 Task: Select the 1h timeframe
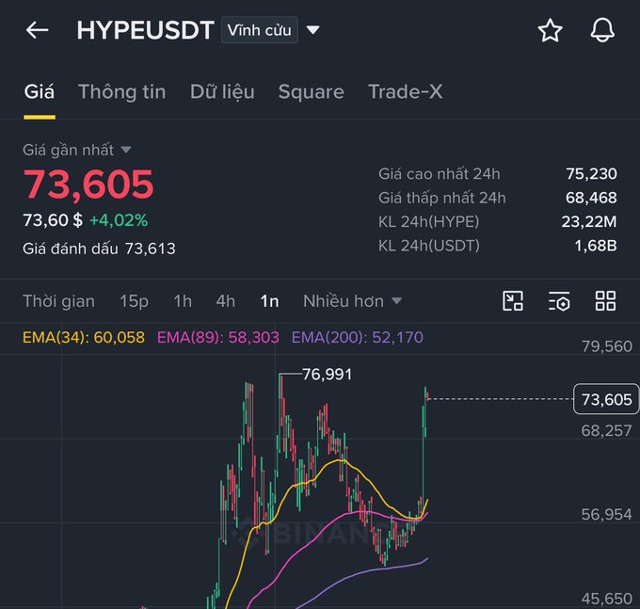183,301
